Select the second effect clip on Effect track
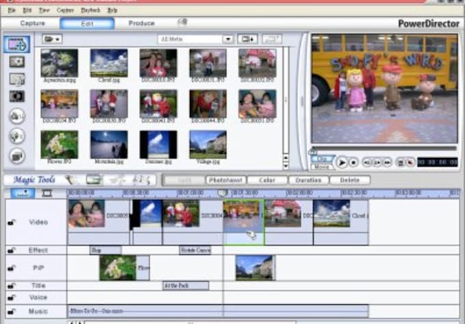 click(195, 250)
